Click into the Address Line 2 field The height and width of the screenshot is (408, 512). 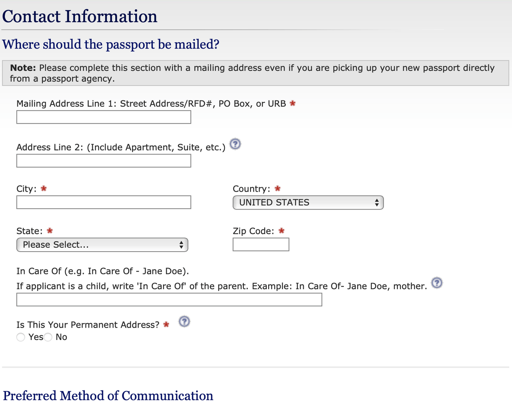click(104, 161)
